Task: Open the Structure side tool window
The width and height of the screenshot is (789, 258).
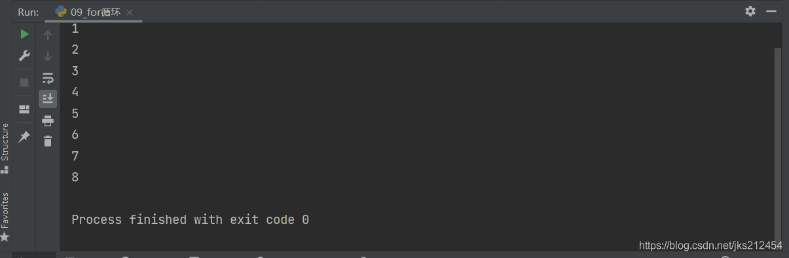Action: (5, 147)
